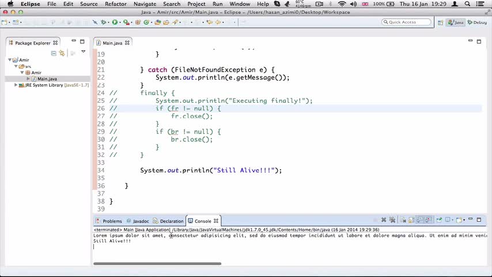Screen dimensions: 492x277
Task: Remove Launch from the Console
Action: coord(384,220)
